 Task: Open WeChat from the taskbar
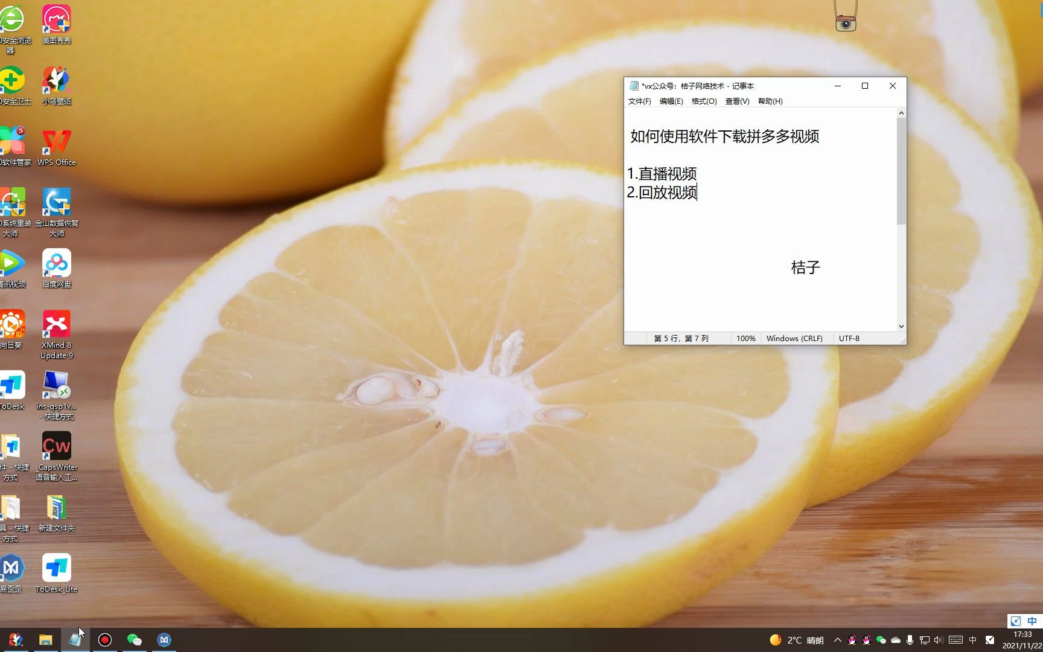[x=135, y=640]
